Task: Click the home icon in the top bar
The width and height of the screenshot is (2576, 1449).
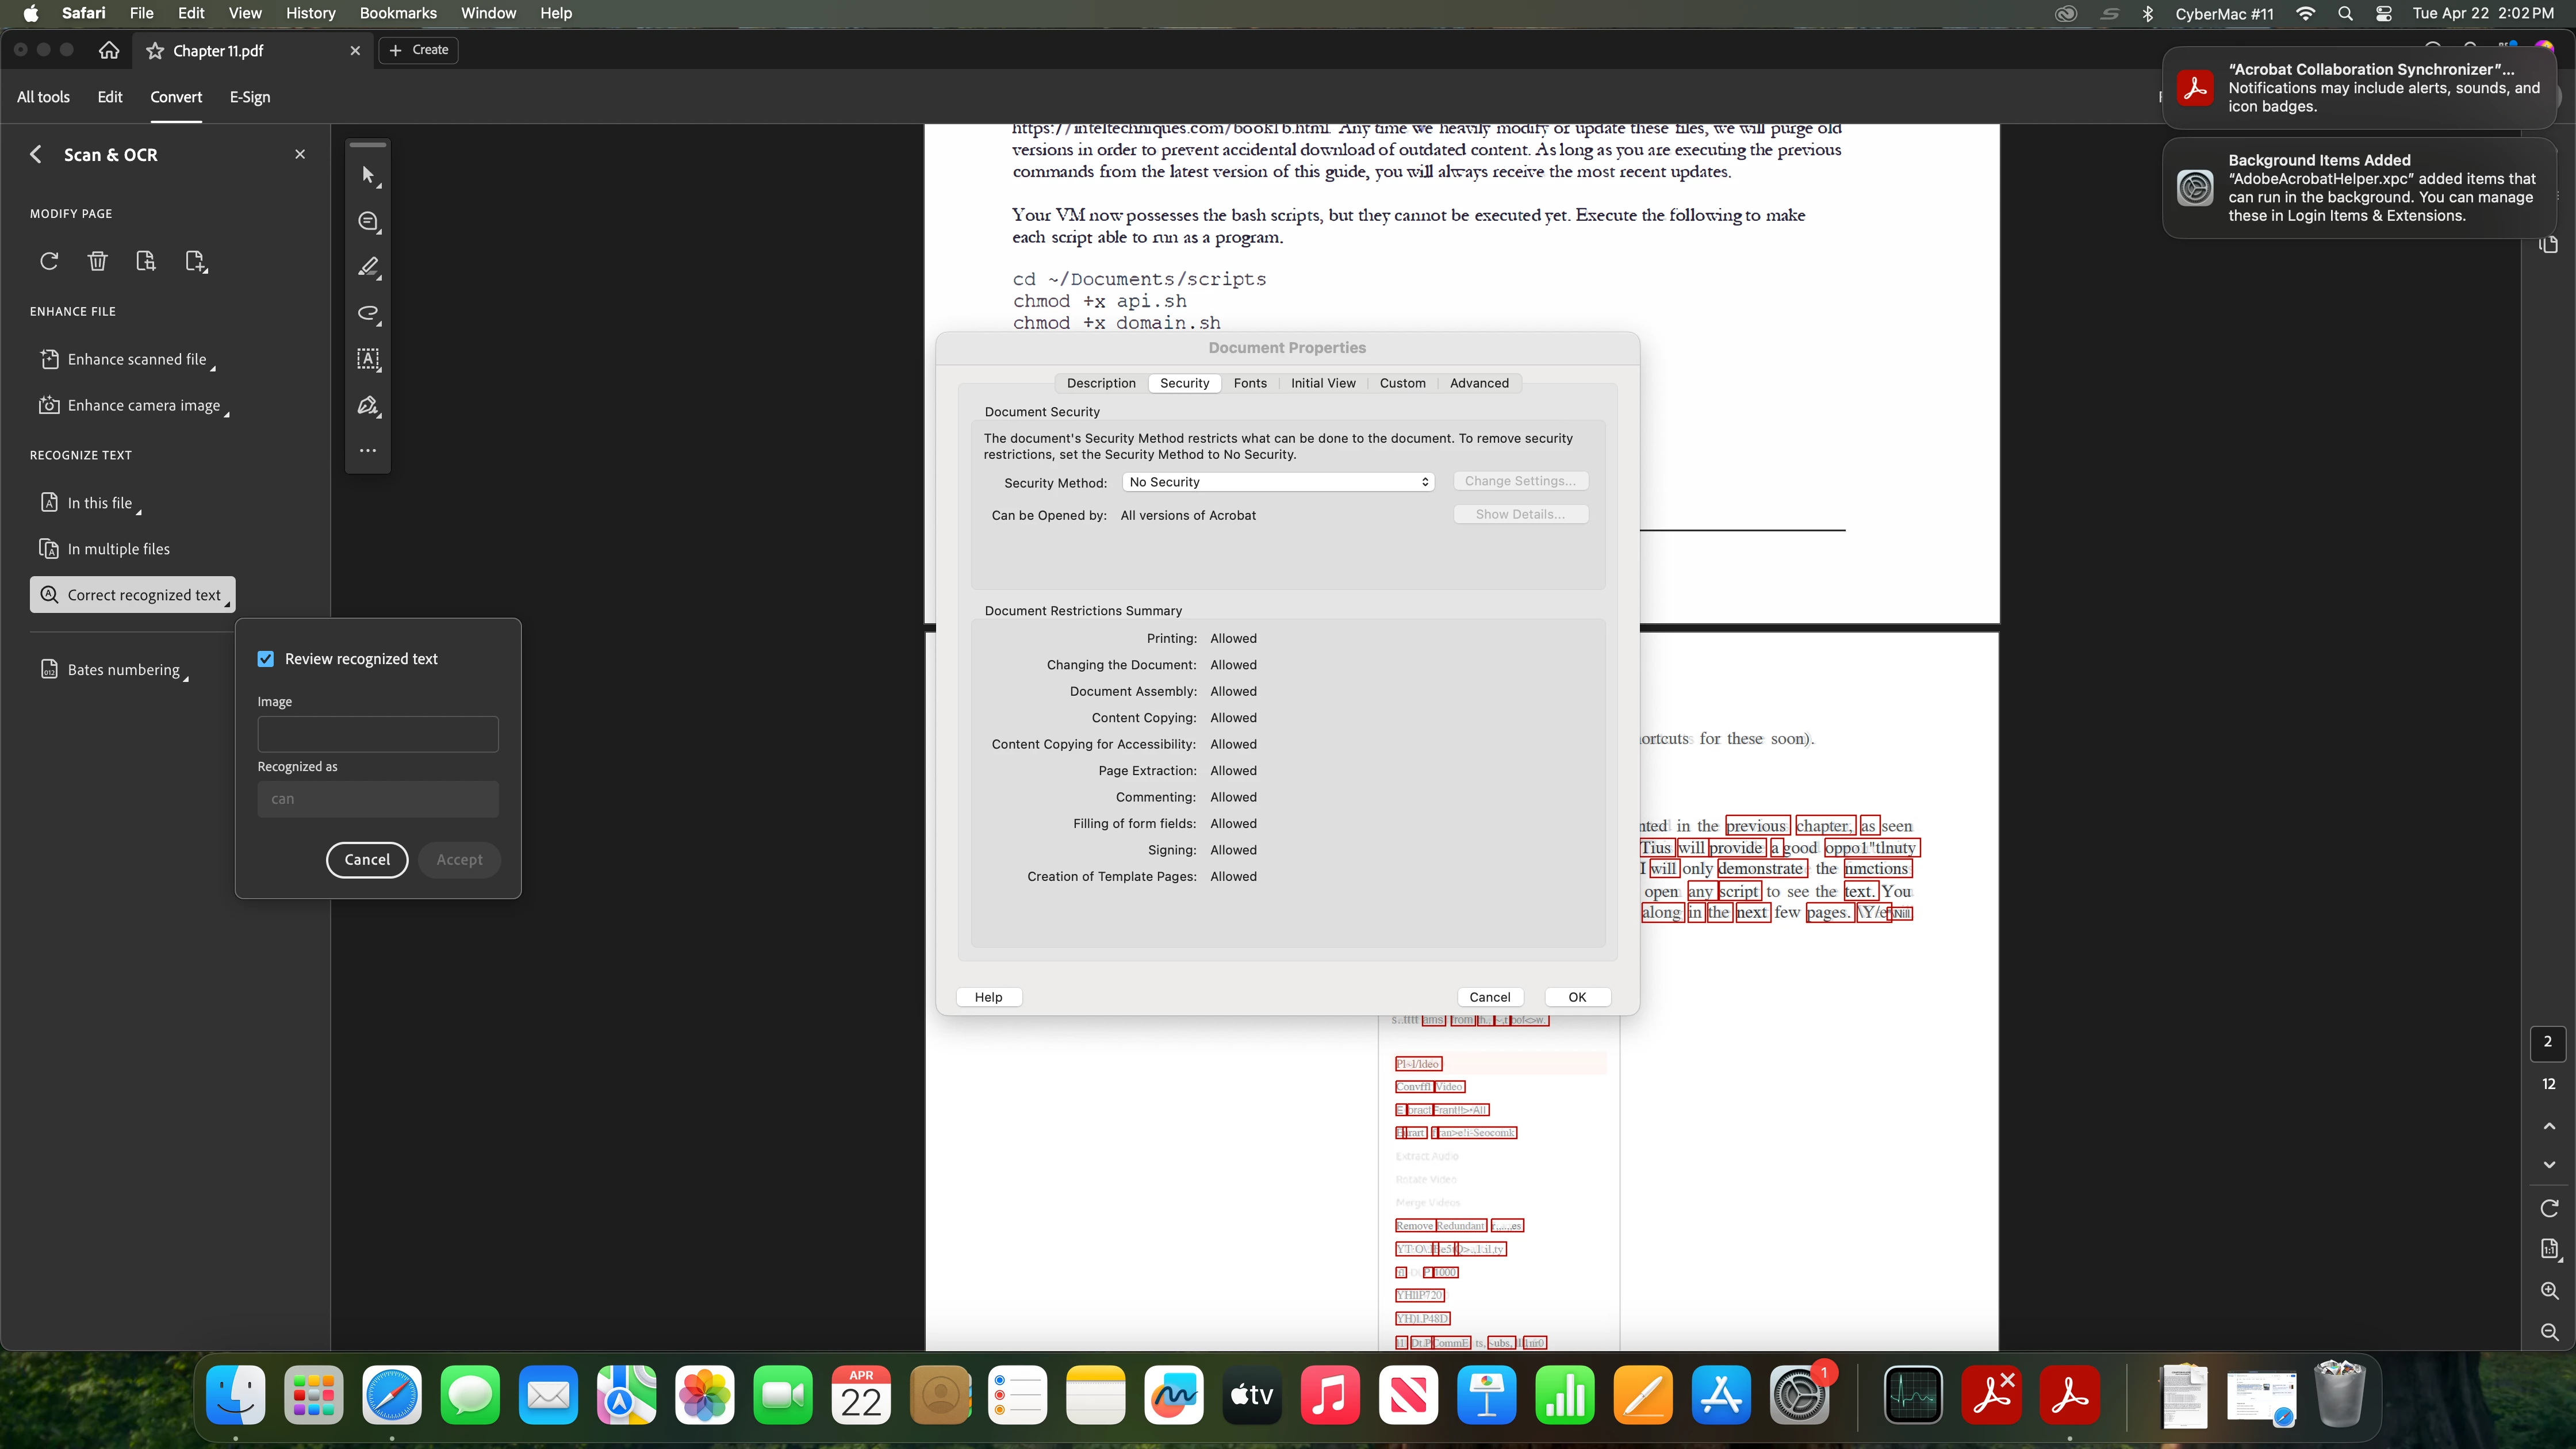Action: tap(109, 50)
